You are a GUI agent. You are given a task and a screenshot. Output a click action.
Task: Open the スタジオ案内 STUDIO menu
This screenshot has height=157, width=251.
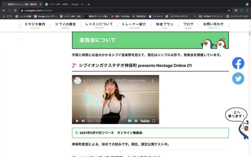click(x=35, y=26)
